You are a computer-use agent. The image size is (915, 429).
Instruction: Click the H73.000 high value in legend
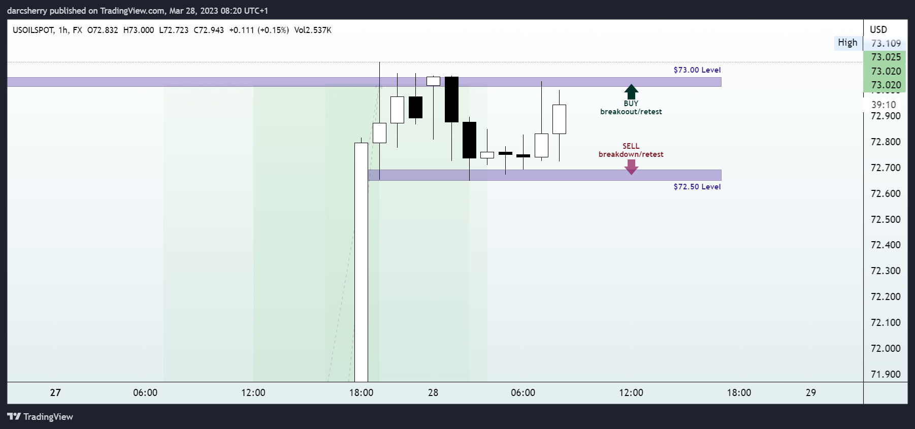point(139,30)
